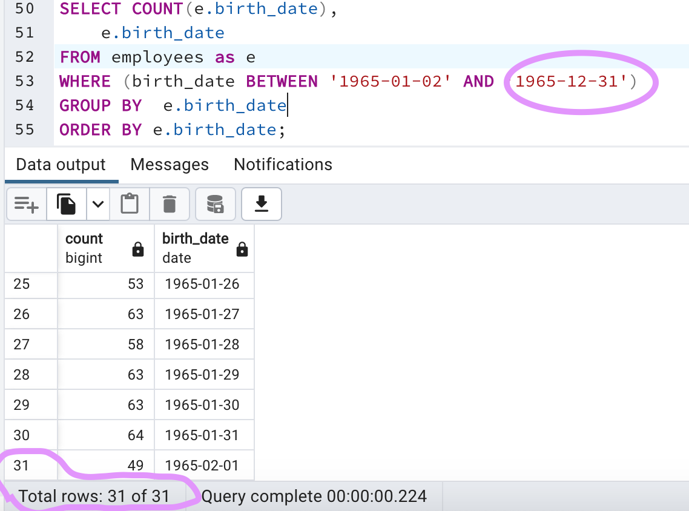Click the lock icon on count column
This screenshot has width=689, height=511.
coord(137,248)
